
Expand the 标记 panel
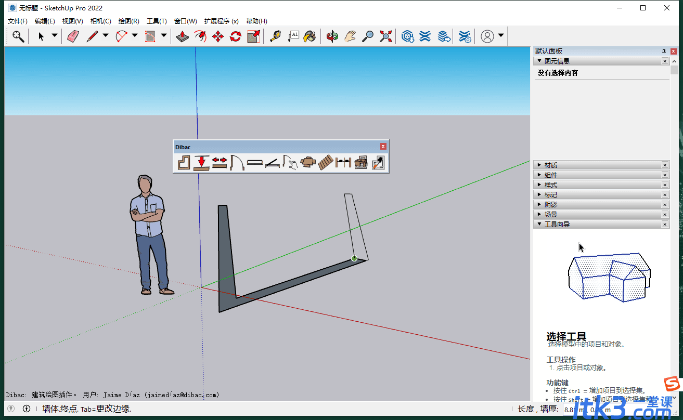pos(539,195)
